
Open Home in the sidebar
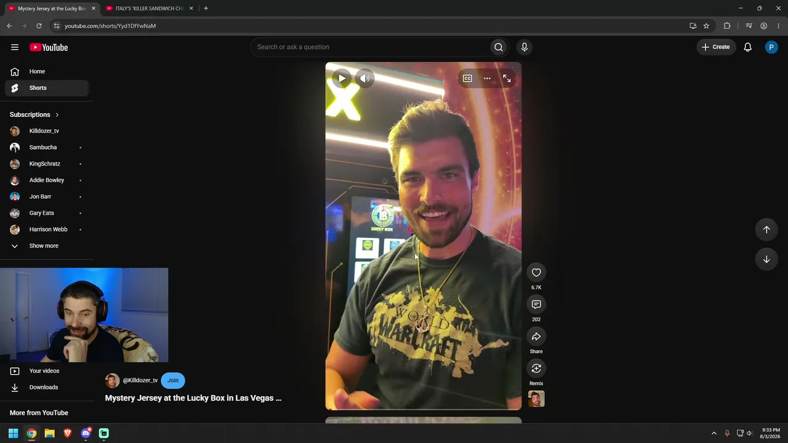47,71
